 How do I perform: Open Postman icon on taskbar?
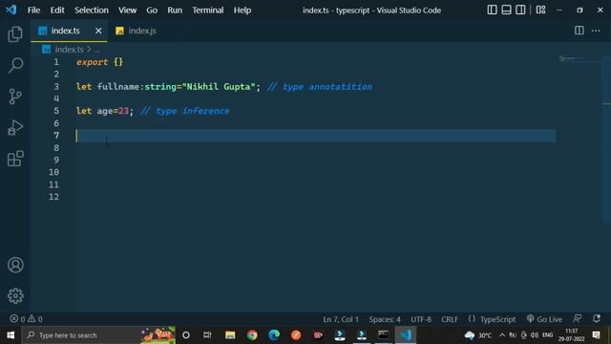point(296,335)
